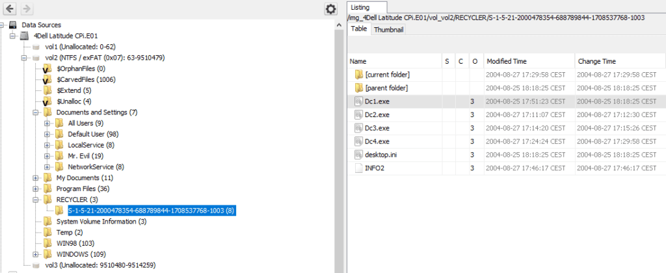Sort by the Modified Time column header

coord(529,62)
